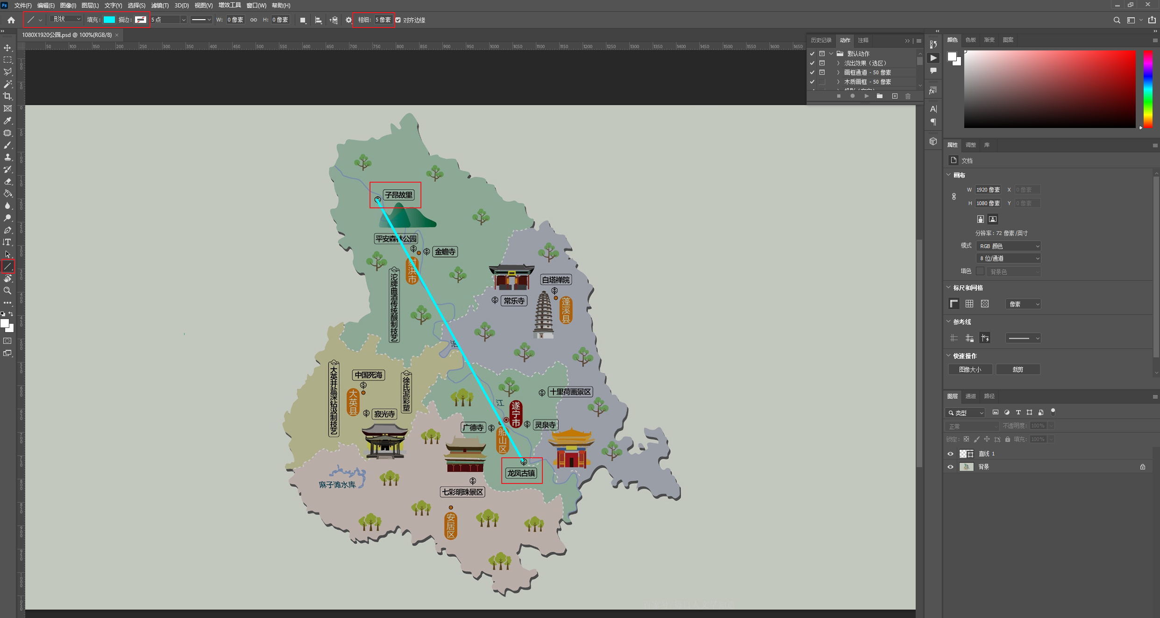Uncheck the 对齐边缘 checkbox
This screenshot has width=1160, height=618.
pyautogui.click(x=398, y=20)
